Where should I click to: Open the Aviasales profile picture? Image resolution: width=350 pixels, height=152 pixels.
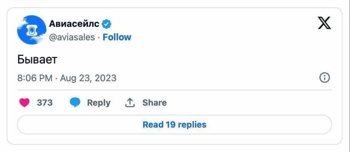(32, 30)
